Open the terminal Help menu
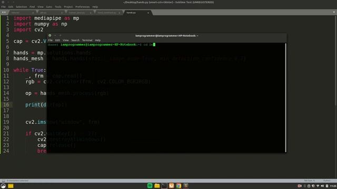 pyautogui.click(x=98, y=40)
